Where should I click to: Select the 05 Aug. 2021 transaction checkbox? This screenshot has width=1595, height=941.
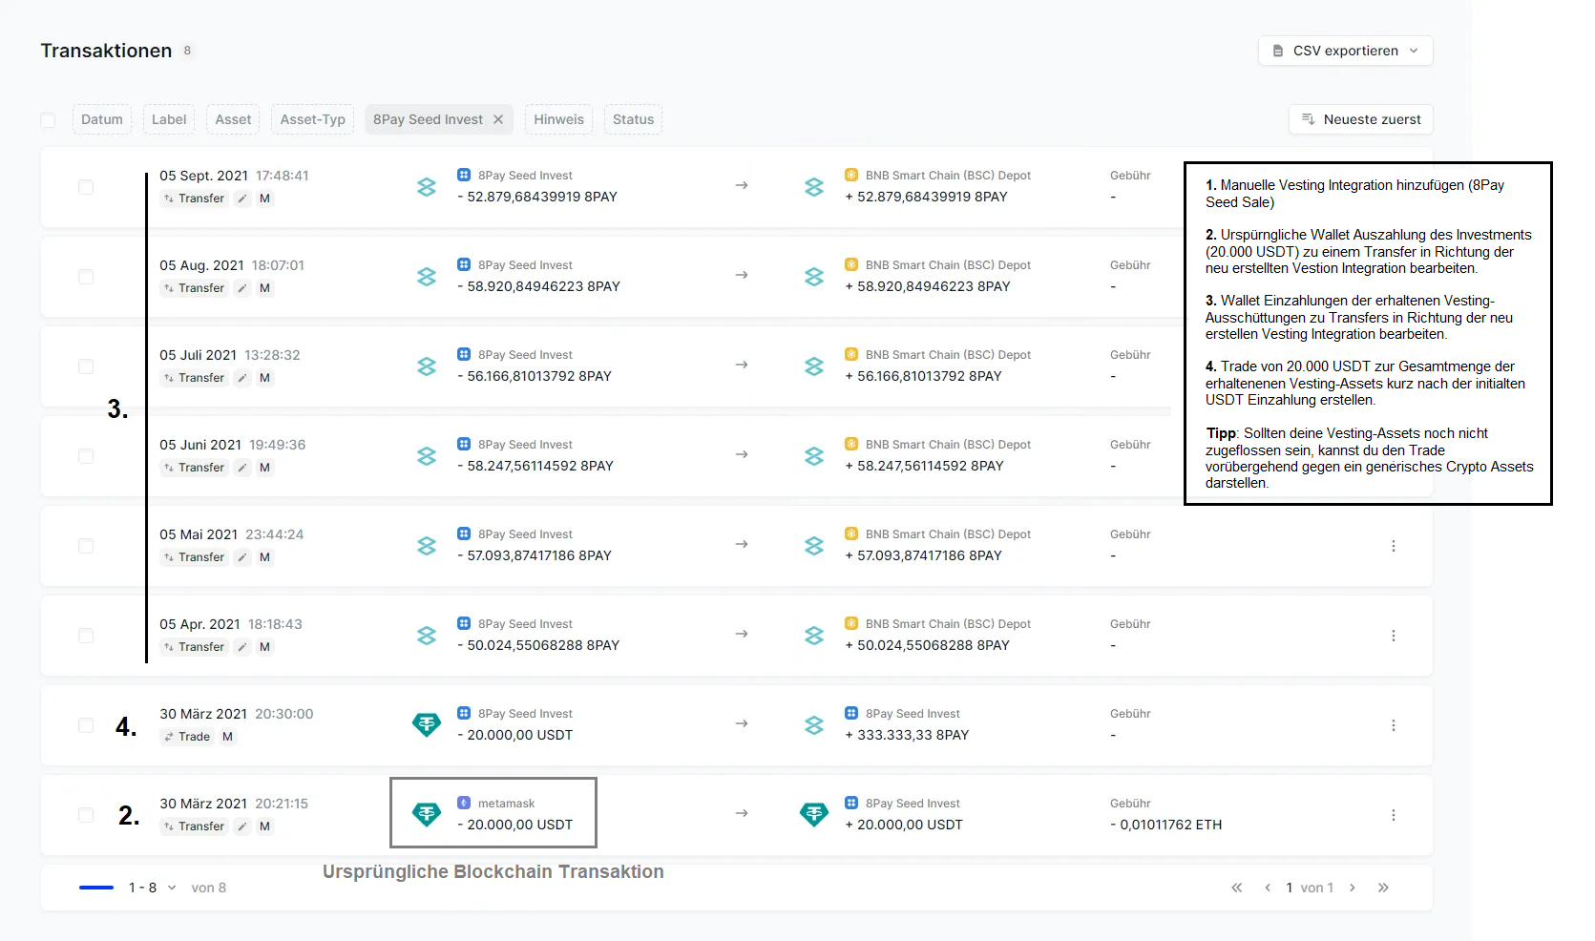tap(86, 277)
